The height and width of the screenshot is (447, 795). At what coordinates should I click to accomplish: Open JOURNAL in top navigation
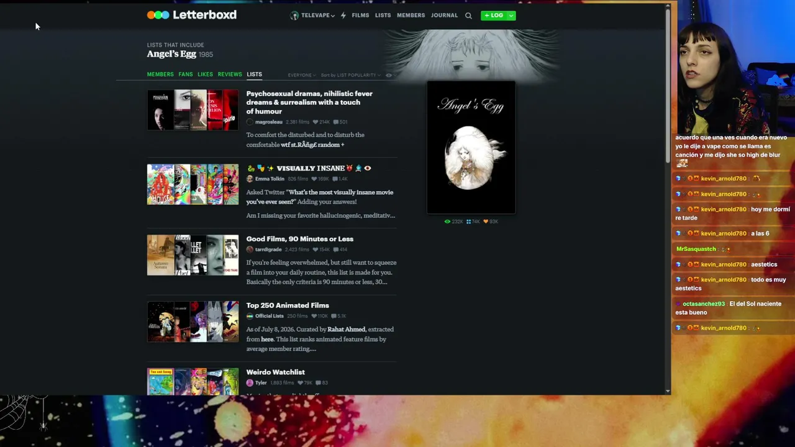point(444,16)
